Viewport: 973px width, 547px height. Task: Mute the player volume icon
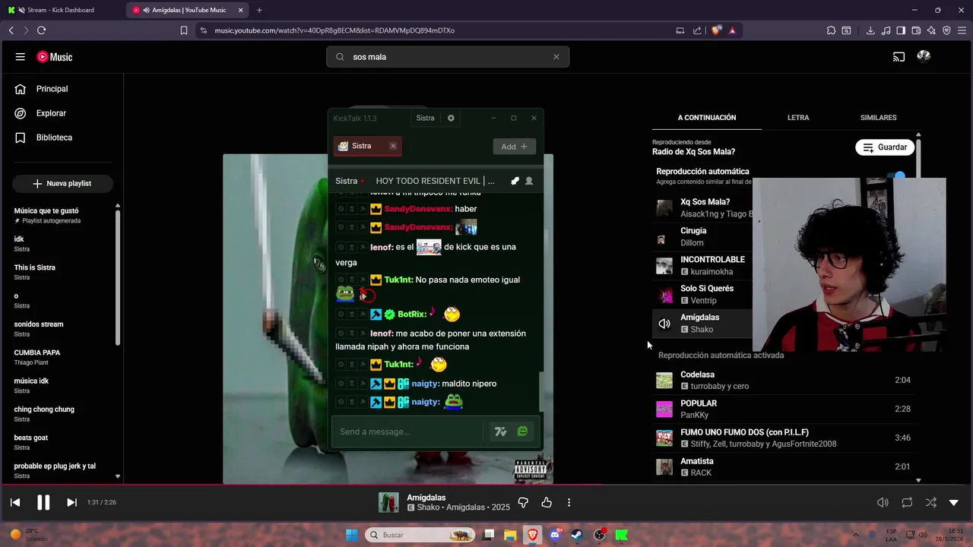pos(883,502)
